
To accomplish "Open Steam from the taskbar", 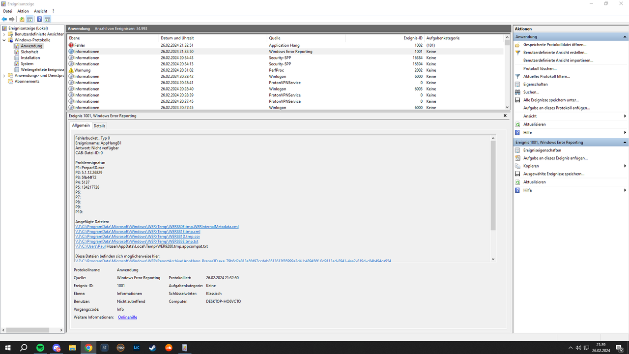I will [x=152, y=348].
